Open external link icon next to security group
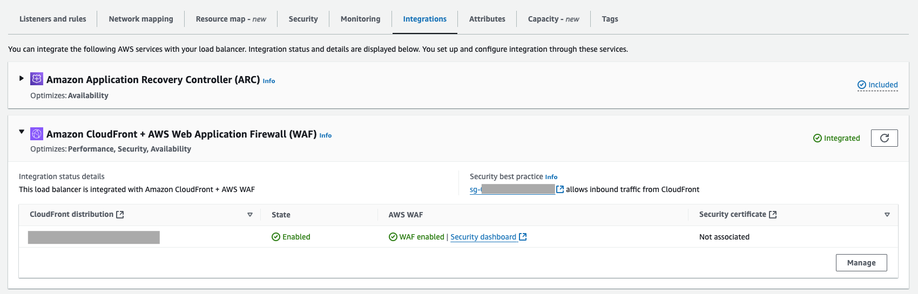The width and height of the screenshot is (918, 294). click(x=560, y=189)
